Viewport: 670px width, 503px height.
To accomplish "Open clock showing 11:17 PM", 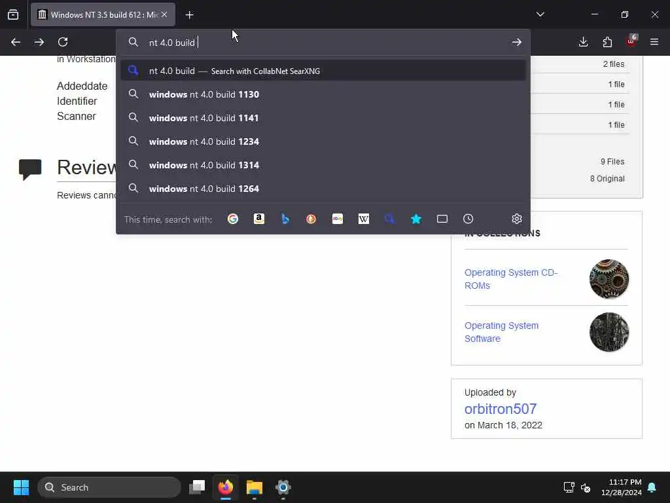I will point(622,487).
